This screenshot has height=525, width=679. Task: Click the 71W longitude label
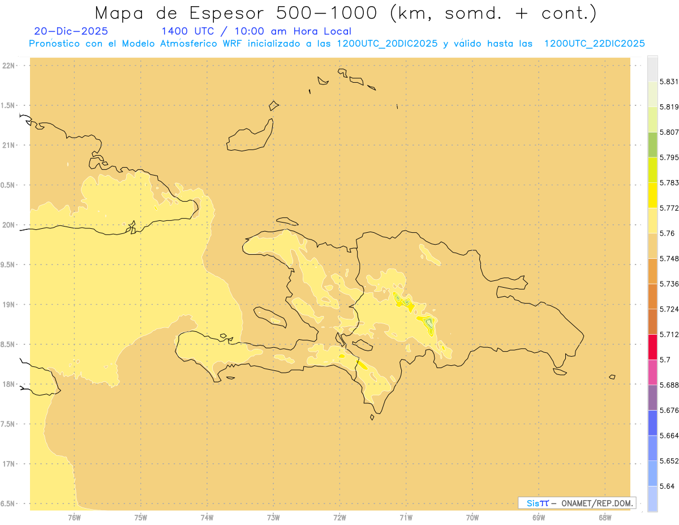click(406, 517)
